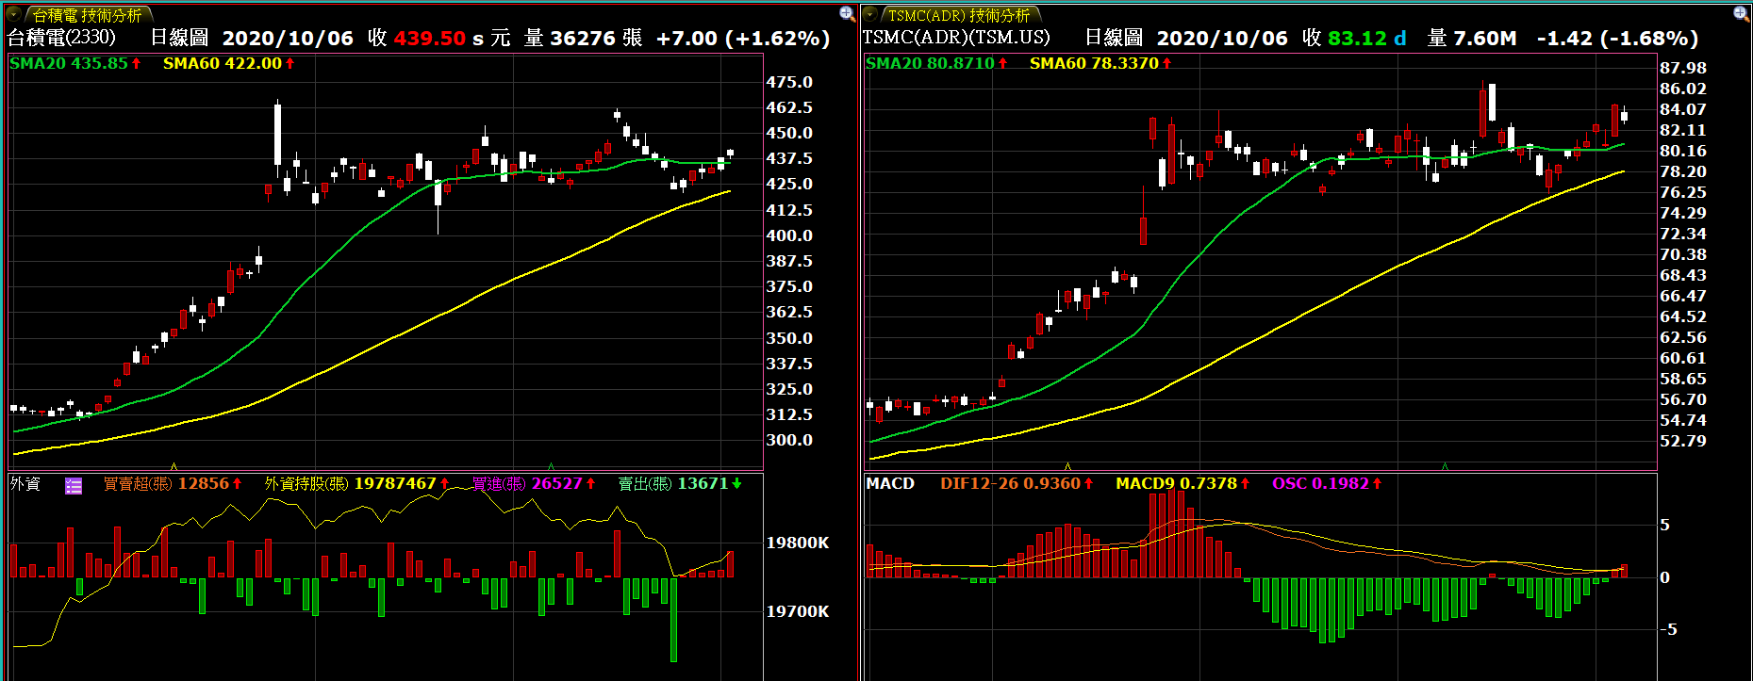Click the green triangle marker under the TSMC(ADR) chart
Screen dimensions: 1753x681
[x=1445, y=466]
